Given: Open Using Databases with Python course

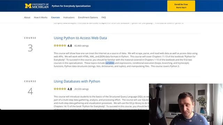Looking at the screenshot, I should [x=77, y=81].
